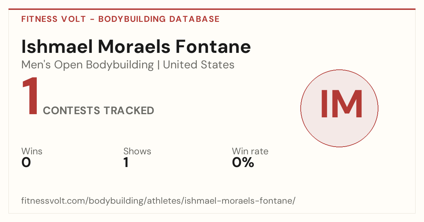
Task: Select the Wins value of 0
Action: click(x=26, y=162)
